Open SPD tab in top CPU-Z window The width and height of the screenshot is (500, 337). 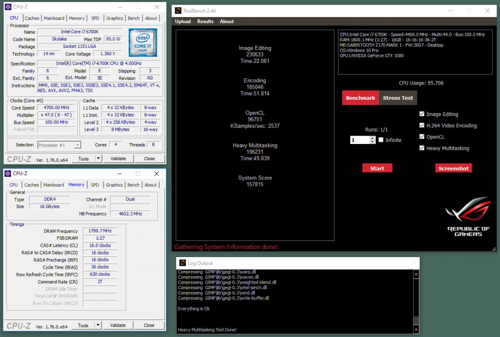pos(95,18)
